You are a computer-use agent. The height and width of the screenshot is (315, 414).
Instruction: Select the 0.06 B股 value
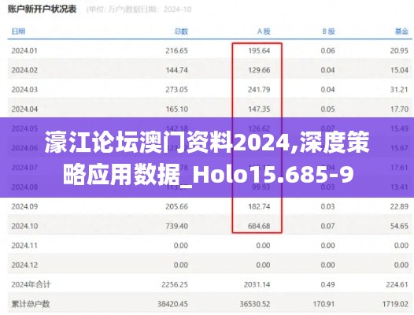click(327, 50)
